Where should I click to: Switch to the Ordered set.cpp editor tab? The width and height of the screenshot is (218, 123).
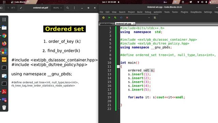[124, 24]
